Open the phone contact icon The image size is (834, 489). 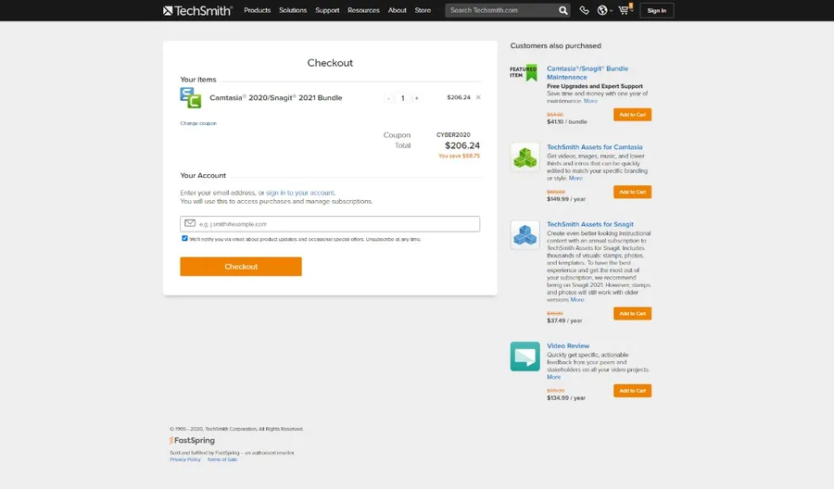point(584,10)
